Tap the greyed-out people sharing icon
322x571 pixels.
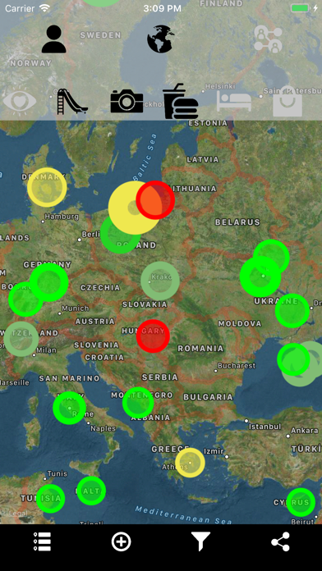coord(268,39)
